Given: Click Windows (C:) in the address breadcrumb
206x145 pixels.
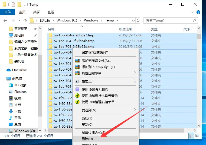Looking at the screenshot, I should [67, 20].
